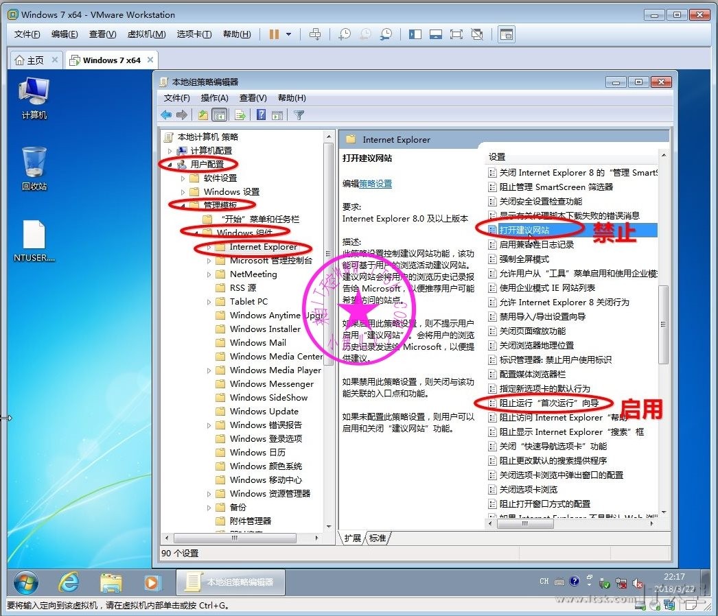Click the filter funnel icon in toolbar

[299, 115]
